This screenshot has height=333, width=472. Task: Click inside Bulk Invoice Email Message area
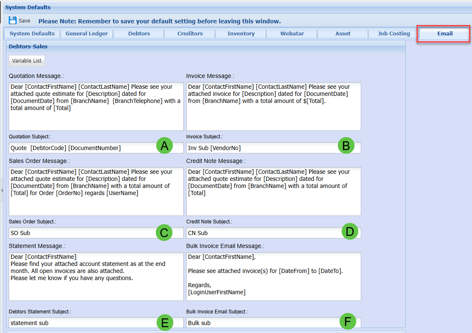274,276
